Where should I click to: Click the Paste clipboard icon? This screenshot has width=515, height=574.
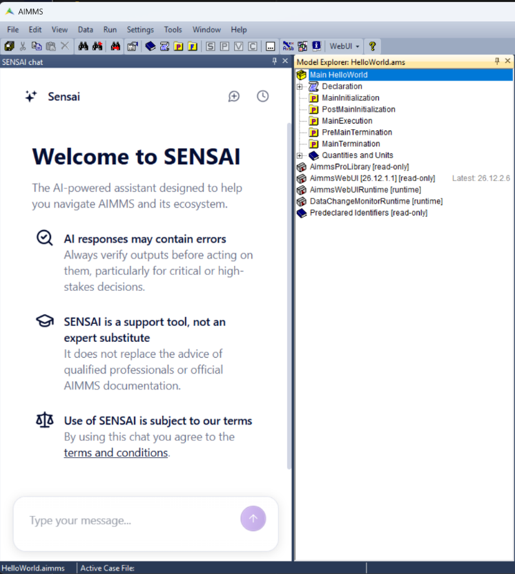[50, 46]
